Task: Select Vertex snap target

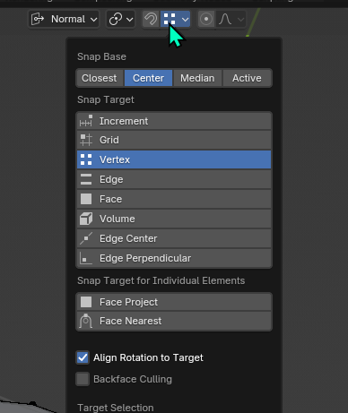Action: 174,159
